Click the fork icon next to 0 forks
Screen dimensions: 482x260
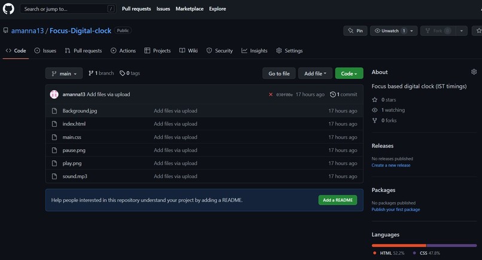pyautogui.click(x=374, y=121)
